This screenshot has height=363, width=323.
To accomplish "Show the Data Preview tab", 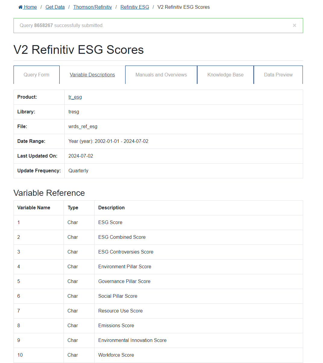I will (278, 75).
